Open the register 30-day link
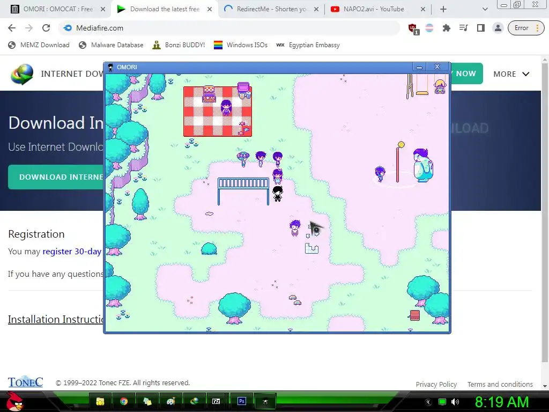This screenshot has height=412, width=549. (x=72, y=251)
